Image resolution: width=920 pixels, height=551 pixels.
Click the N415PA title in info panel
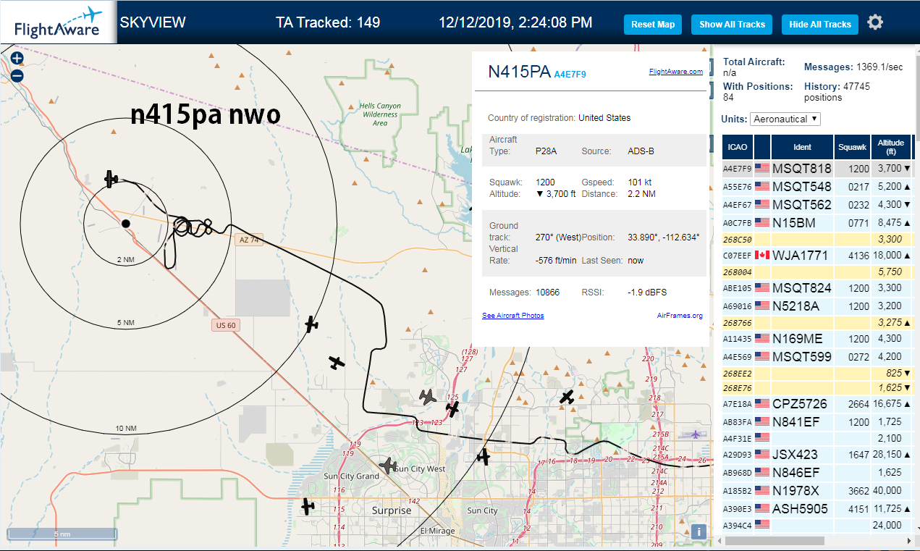(519, 71)
